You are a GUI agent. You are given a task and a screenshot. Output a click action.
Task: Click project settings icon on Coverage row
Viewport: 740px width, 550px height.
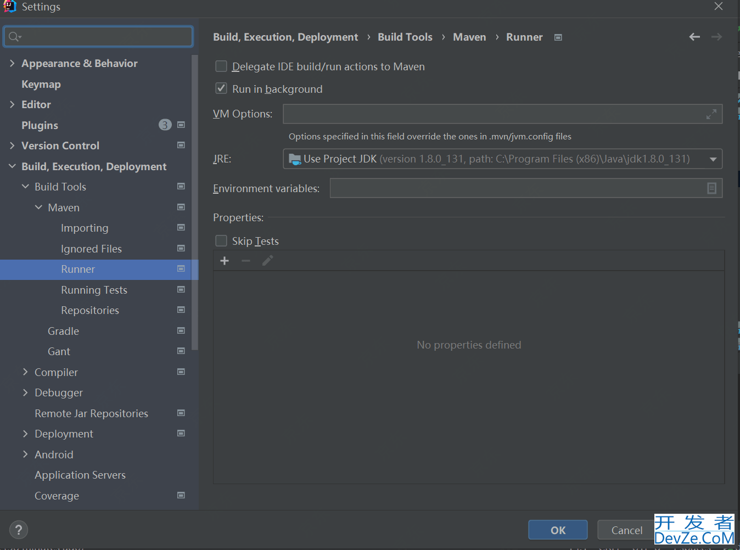coord(181,496)
